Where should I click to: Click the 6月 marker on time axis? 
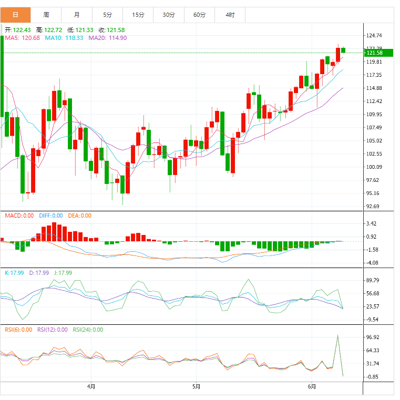[x=312, y=387]
